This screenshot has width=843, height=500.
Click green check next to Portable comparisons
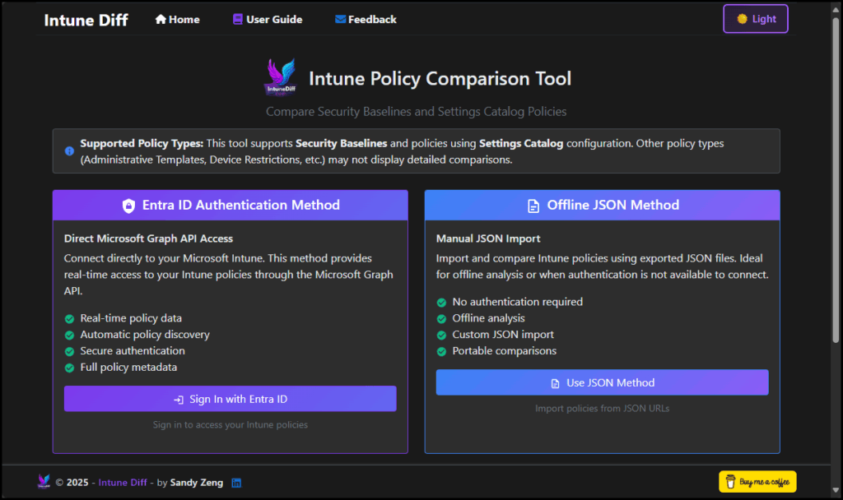(x=441, y=352)
